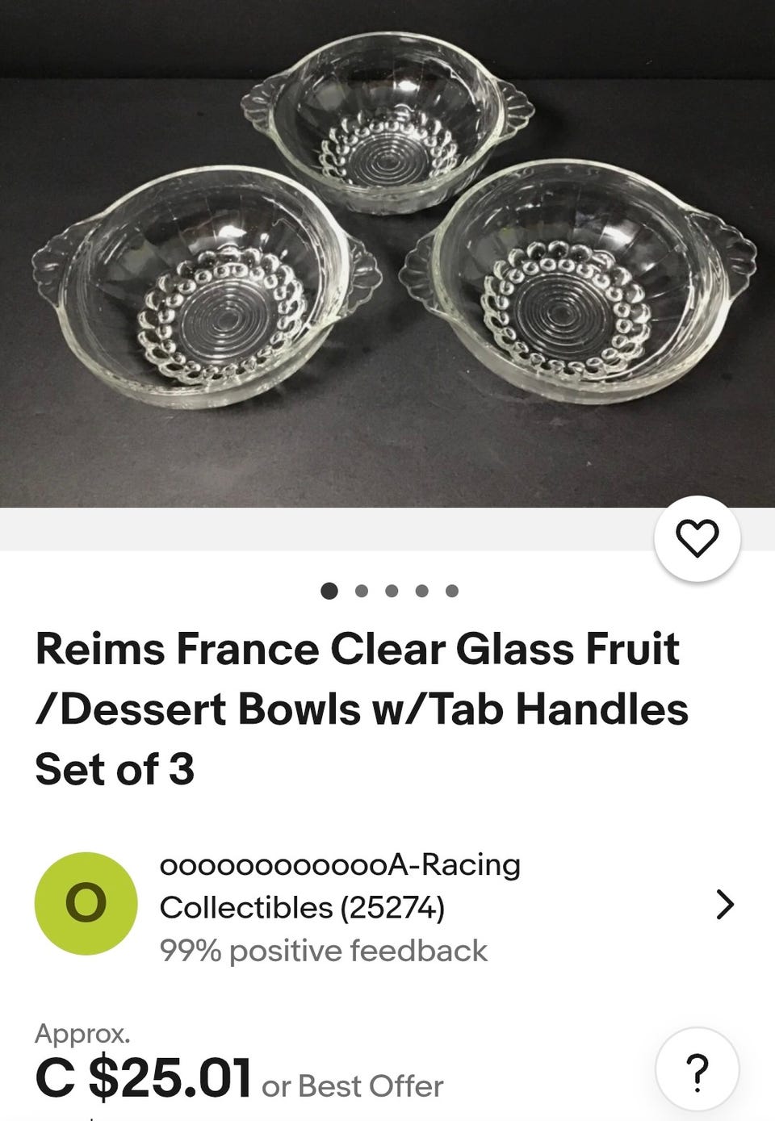Go to the fourth image pagination dot
The image size is (775, 1121).
[x=421, y=591]
